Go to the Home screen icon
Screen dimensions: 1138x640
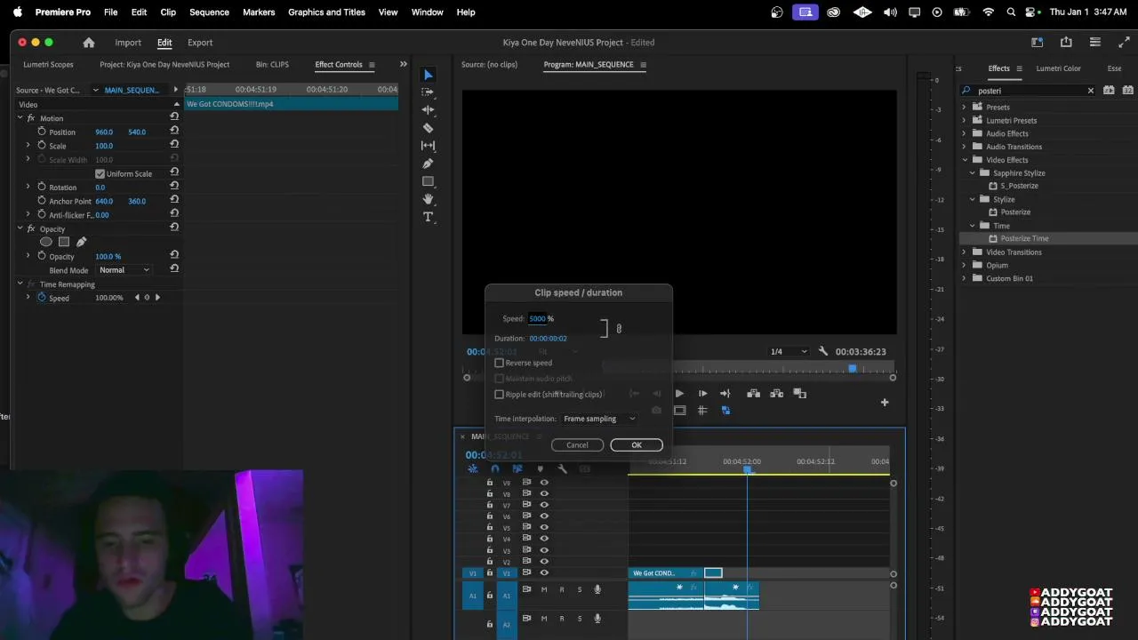[x=89, y=43]
